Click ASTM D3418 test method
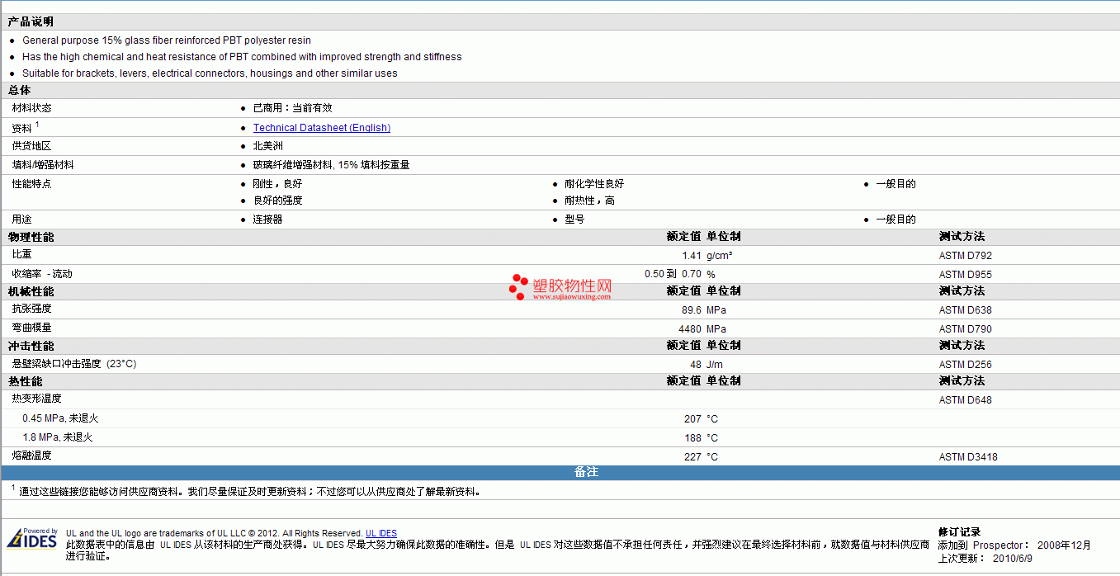 (x=968, y=457)
